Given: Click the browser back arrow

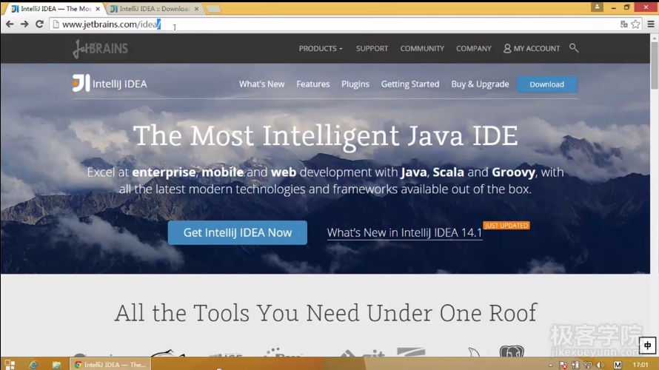Looking at the screenshot, I should point(10,24).
